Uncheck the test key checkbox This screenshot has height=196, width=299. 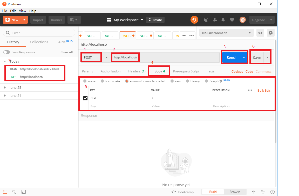(85, 98)
